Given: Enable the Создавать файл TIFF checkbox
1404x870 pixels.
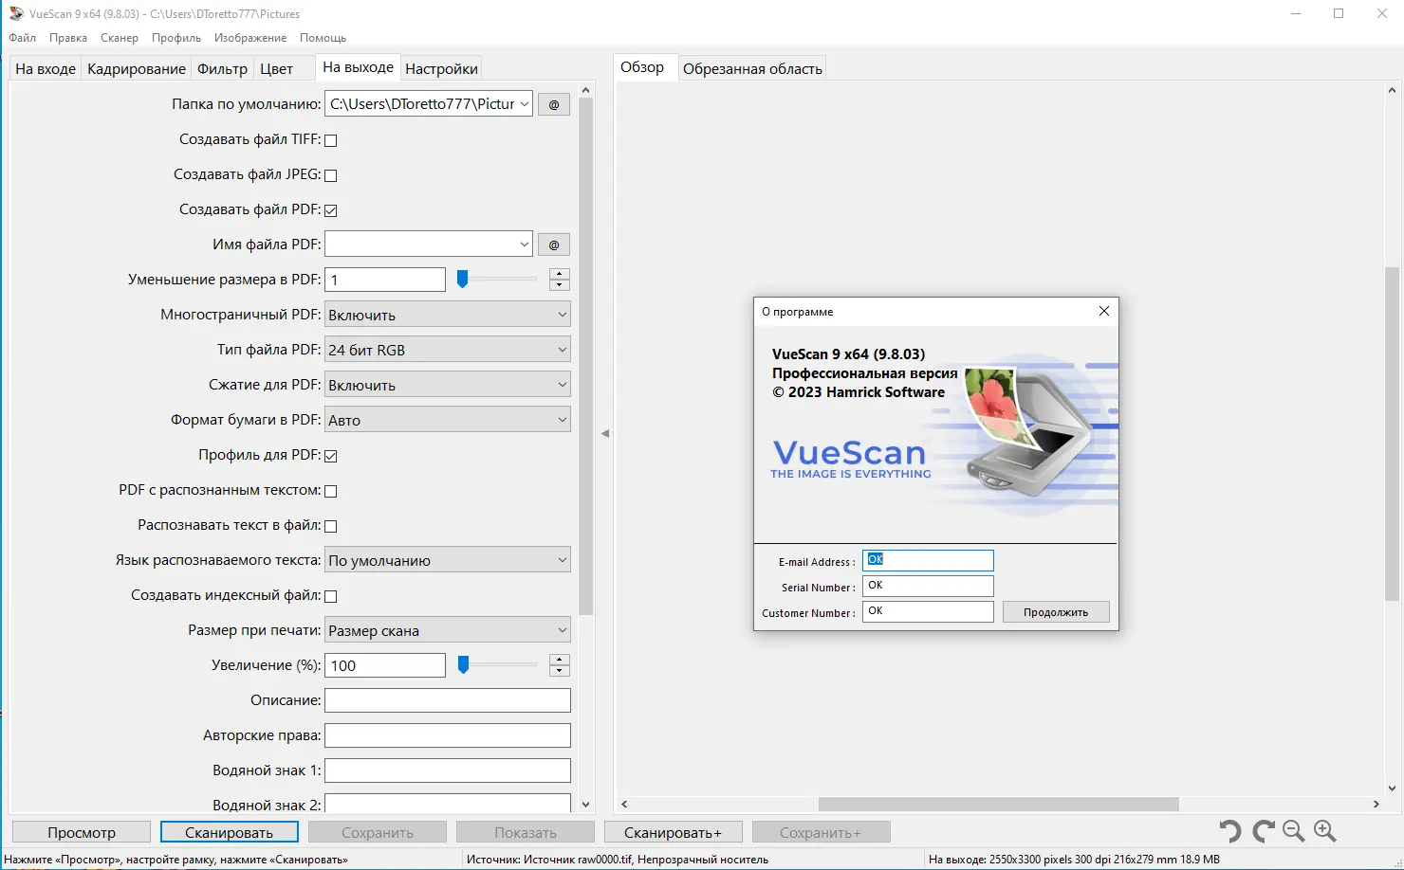Looking at the screenshot, I should 330,139.
